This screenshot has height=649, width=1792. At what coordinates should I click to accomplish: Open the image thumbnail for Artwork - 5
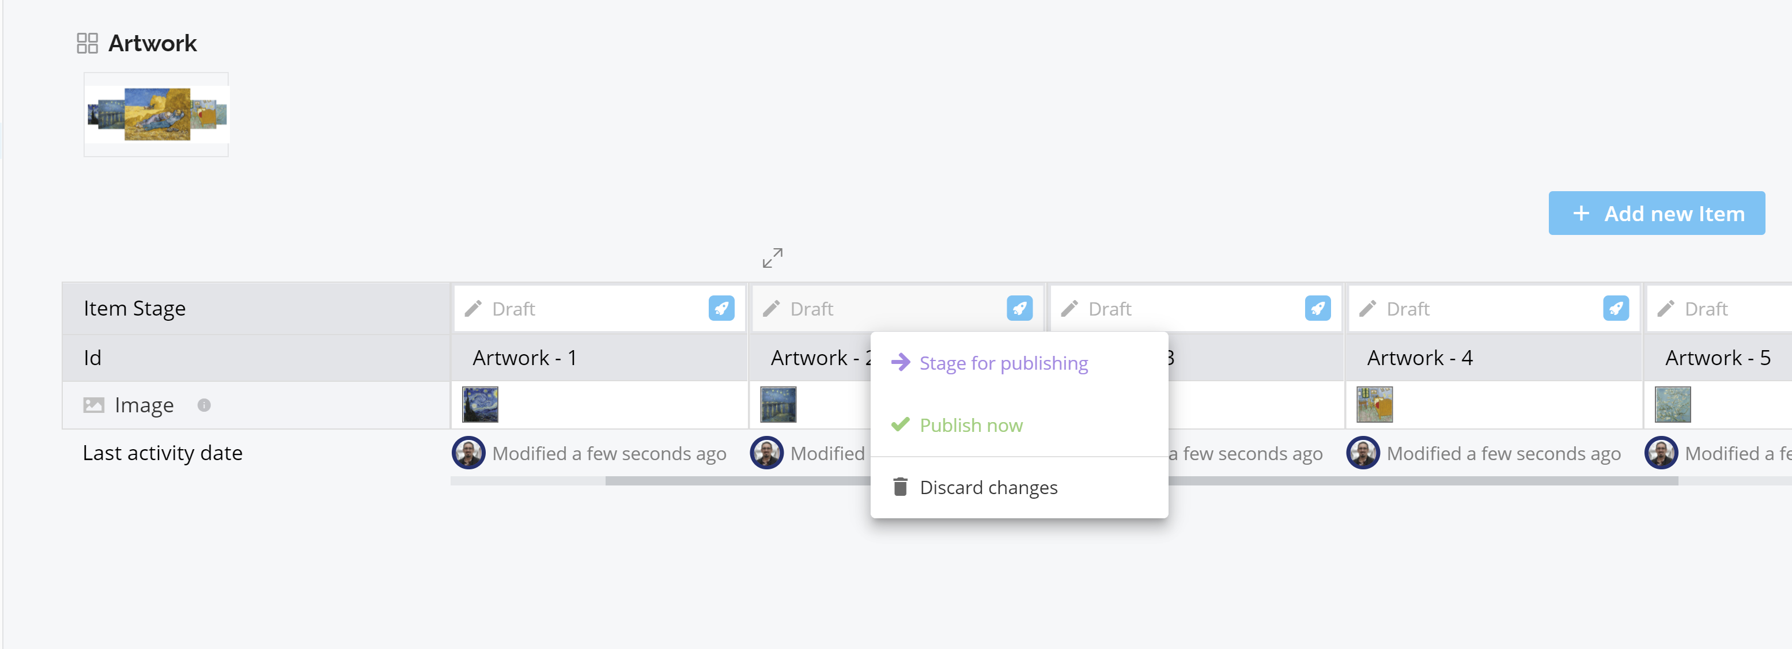(x=1672, y=405)
